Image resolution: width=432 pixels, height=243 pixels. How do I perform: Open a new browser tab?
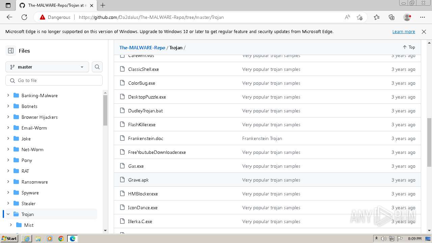point(103,5)
